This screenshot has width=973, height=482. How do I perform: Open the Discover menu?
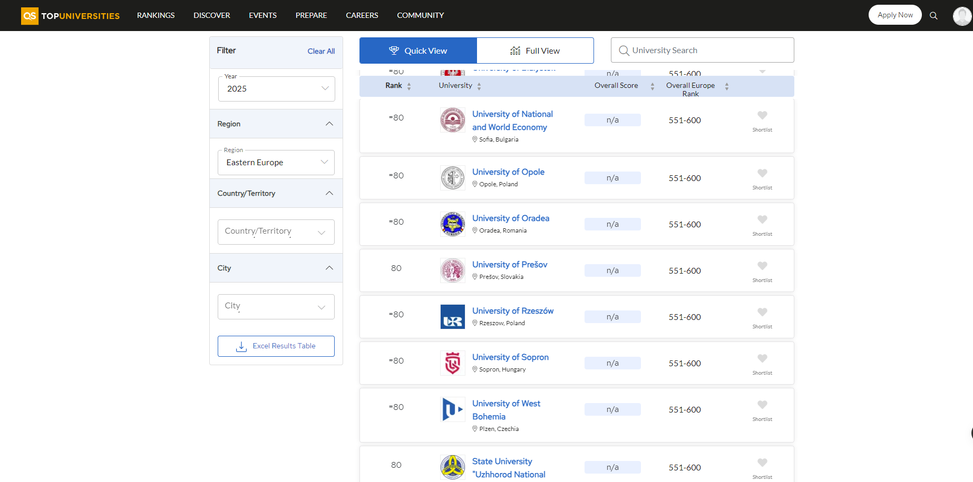212,15
